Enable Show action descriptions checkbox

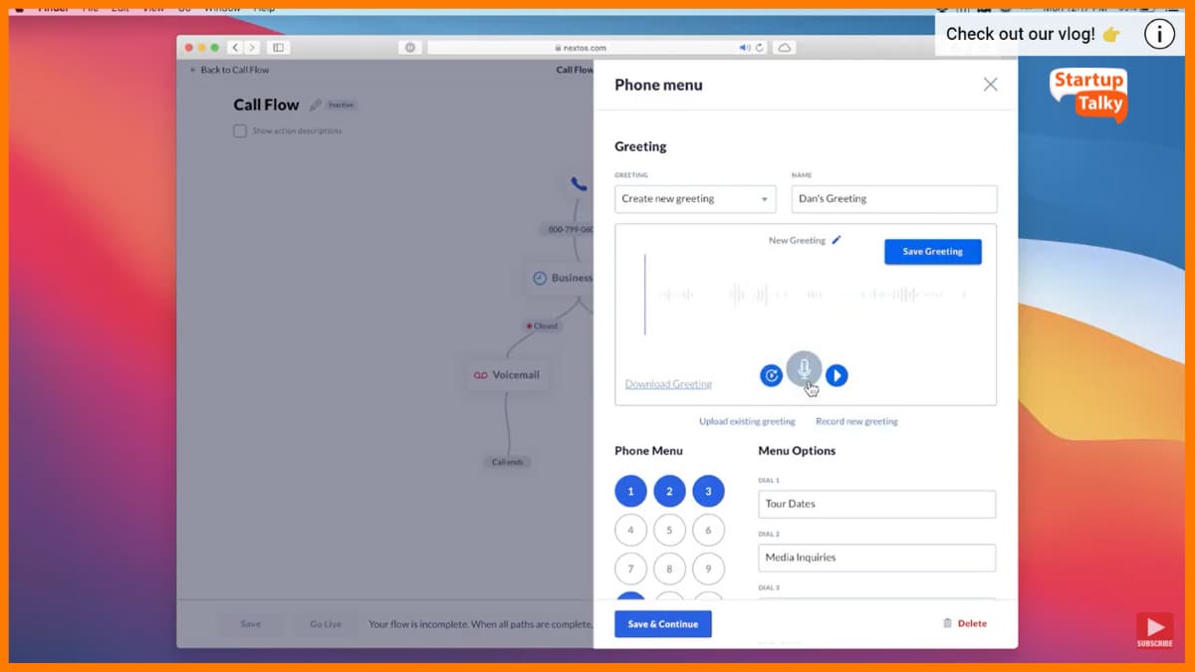pyautogui.click(x=239, y=130)
